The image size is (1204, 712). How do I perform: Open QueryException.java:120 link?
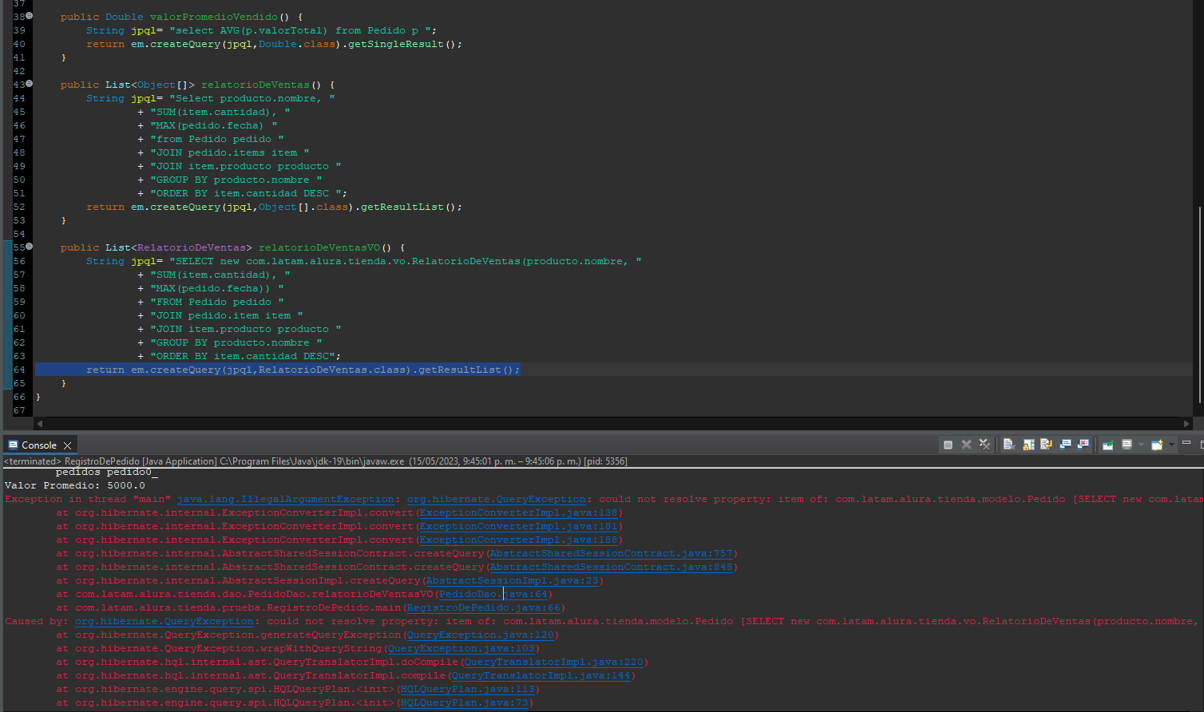(481, 635)
